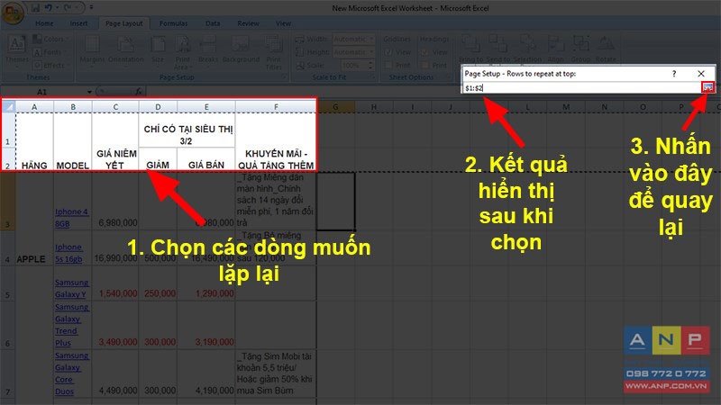Open the Group objects menu
The height and width of the screenshot is (405, 721).
tap(580, 49)
